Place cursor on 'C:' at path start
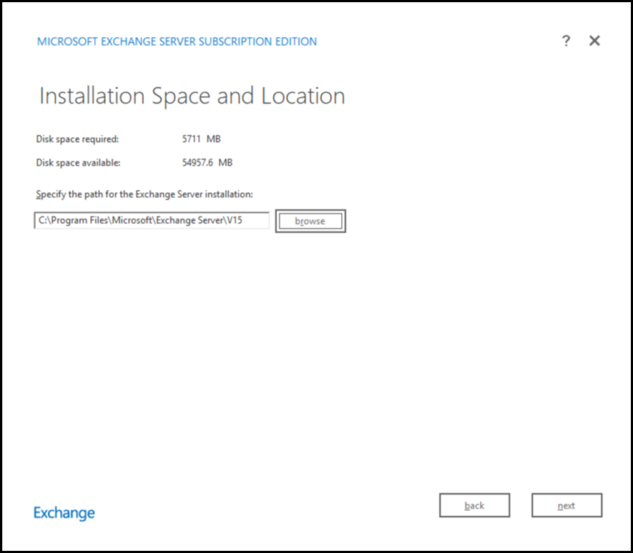The image size is (633, 553). click(x=42, y=221)
